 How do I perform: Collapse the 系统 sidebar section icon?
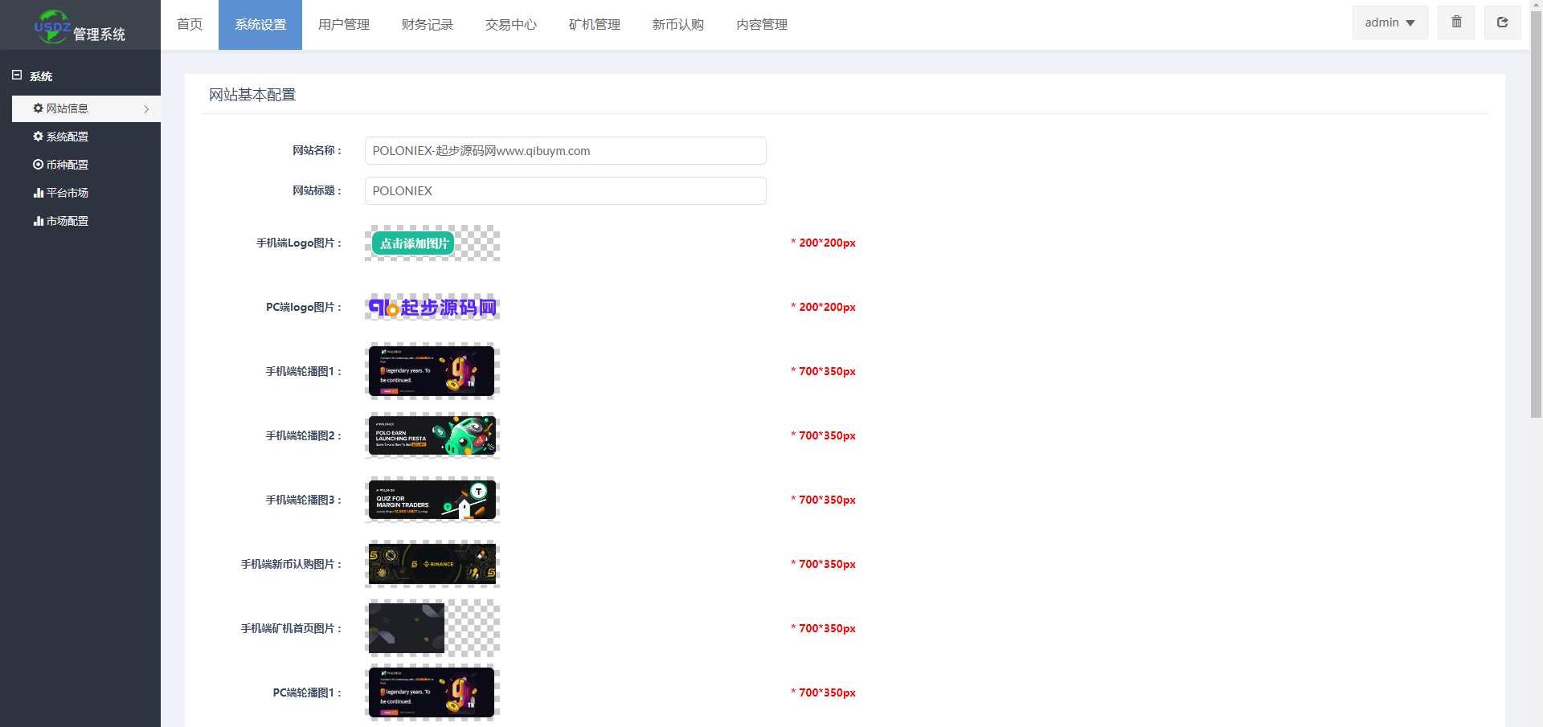17,76
